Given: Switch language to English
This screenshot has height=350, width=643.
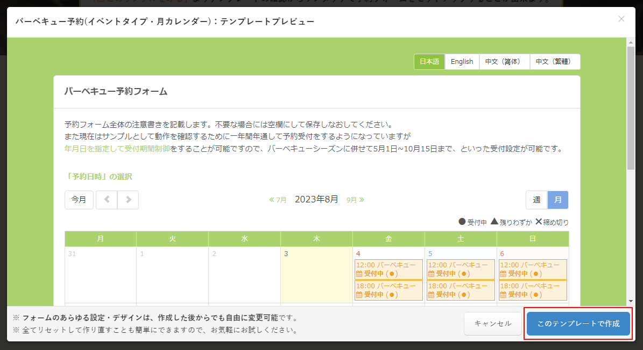Looking at the screenshot, I should click(462, 62).
